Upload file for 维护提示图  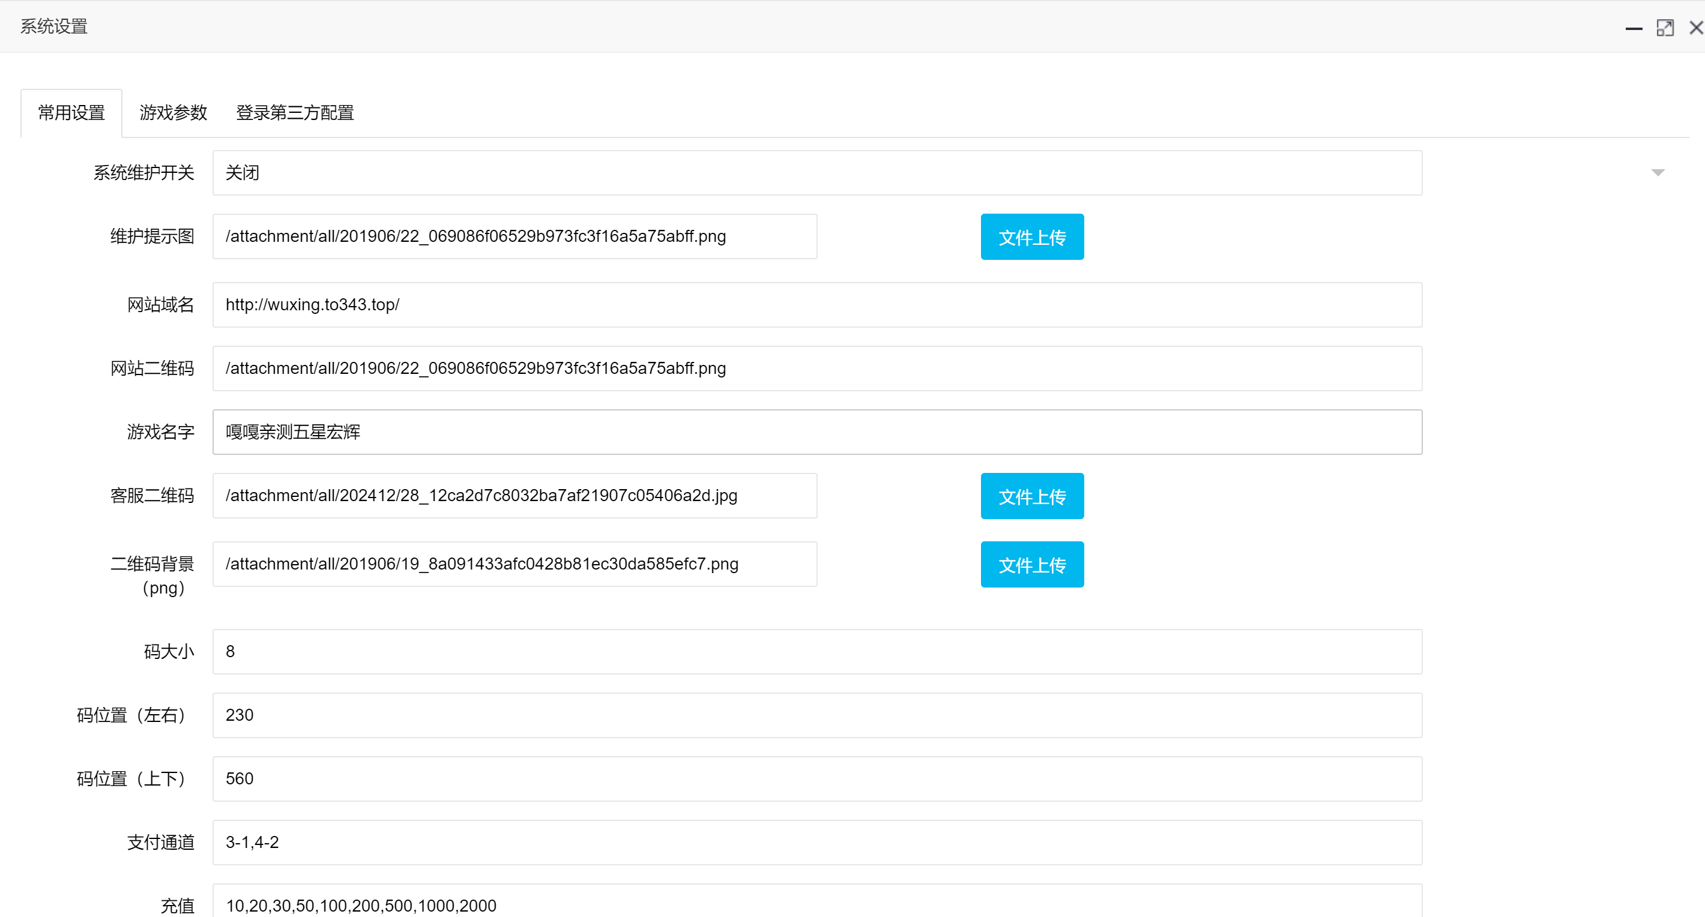1032,237
